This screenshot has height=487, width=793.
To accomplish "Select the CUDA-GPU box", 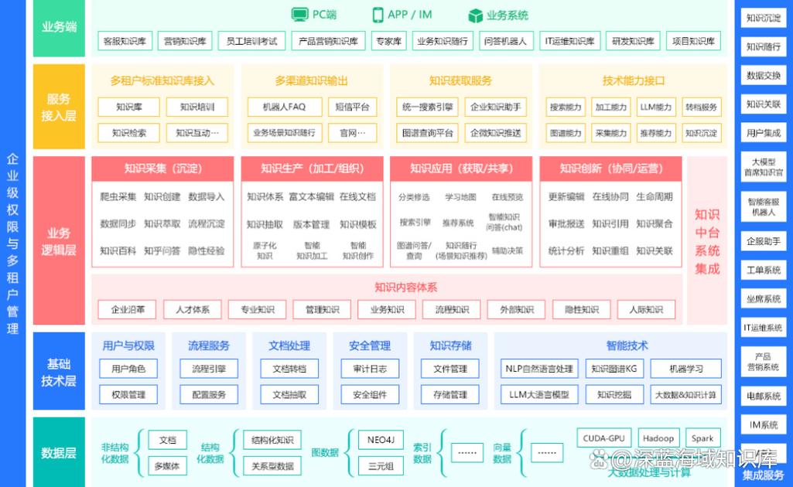I will 604,438.
